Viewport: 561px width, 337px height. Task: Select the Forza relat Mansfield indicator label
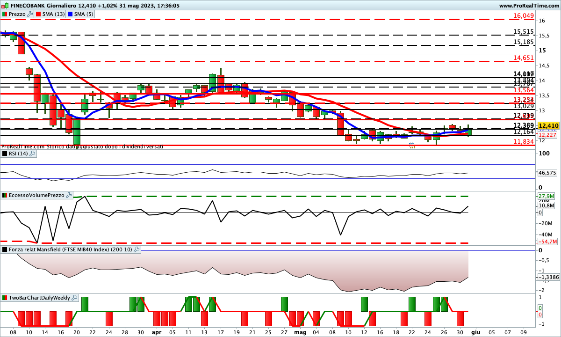[x=71, y=249]
